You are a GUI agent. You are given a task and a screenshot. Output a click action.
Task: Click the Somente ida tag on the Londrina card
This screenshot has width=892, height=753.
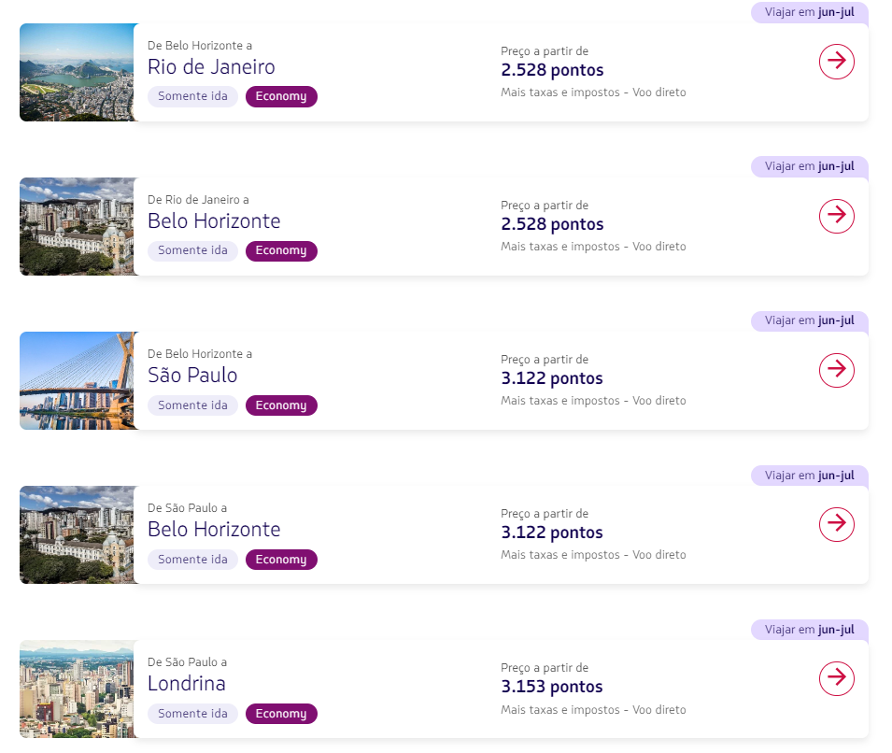pyautogui.click(x=192, y=713)
